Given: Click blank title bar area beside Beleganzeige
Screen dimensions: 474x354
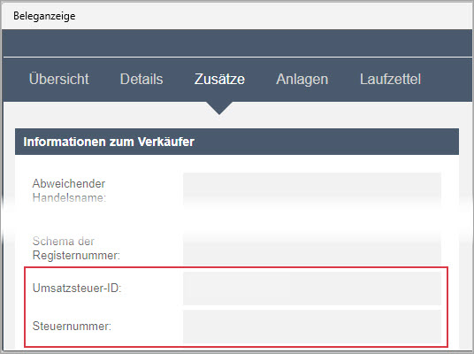Looking at the screenshot, I should (272, 16).
